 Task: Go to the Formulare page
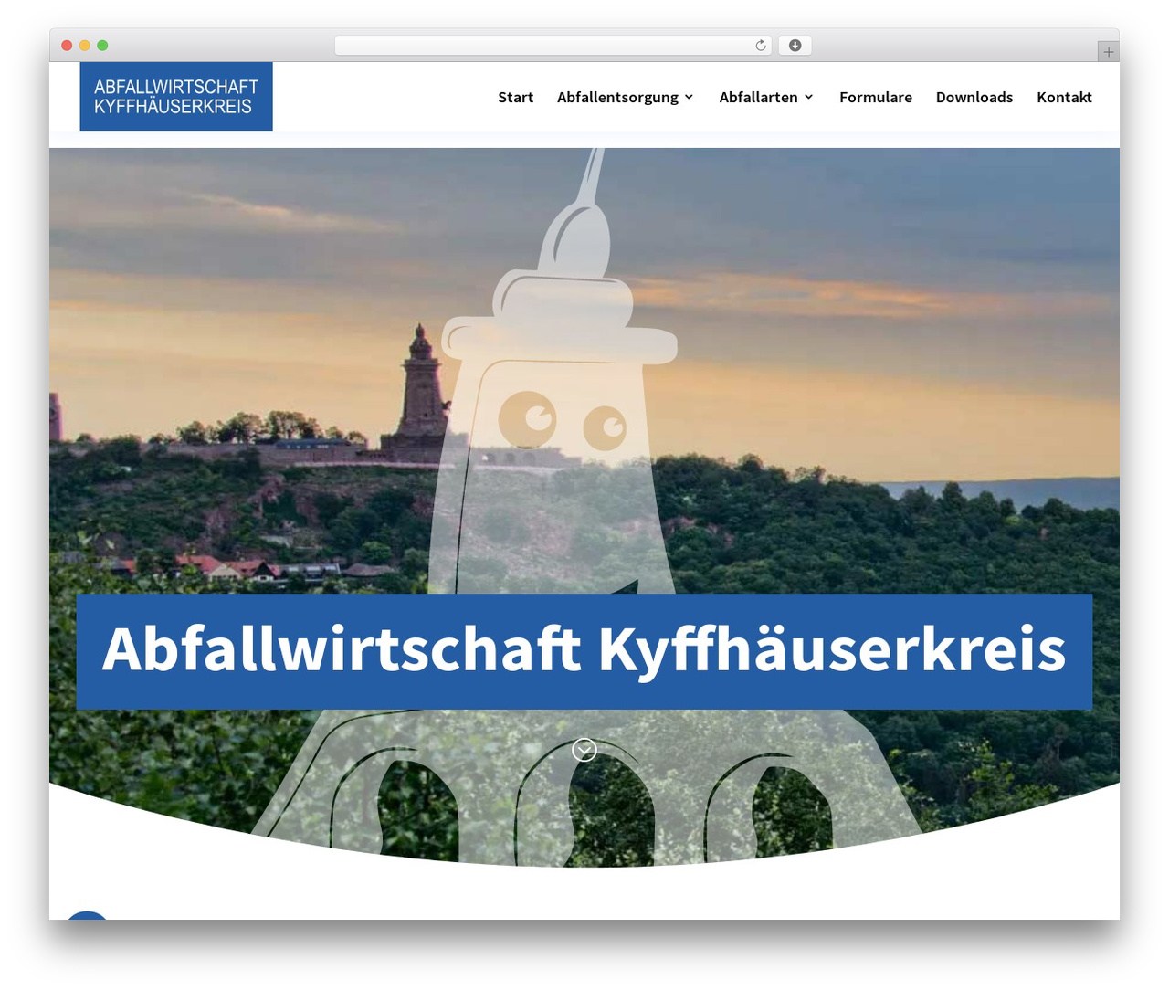tap(876, 97)
